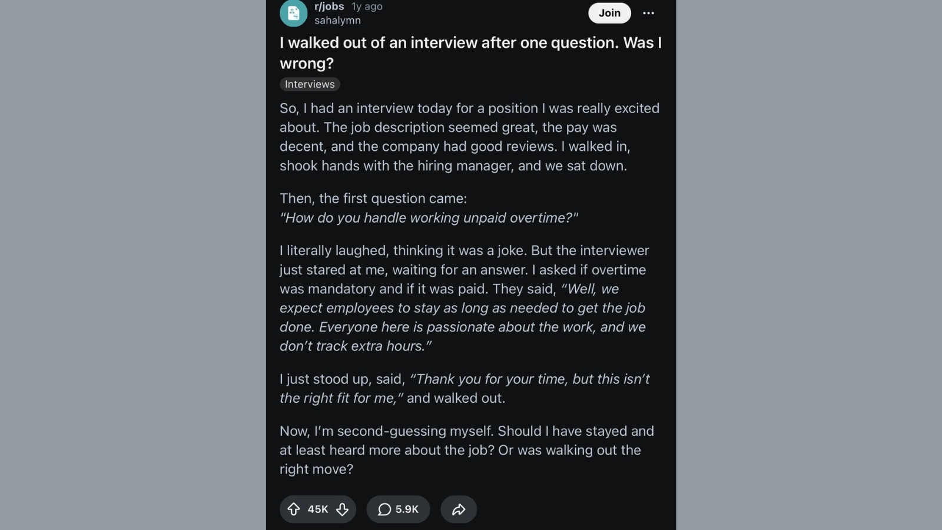Viewport: 942px width, 530px height.
Task: Upvote the interview post
Action: tap(293, 509)
